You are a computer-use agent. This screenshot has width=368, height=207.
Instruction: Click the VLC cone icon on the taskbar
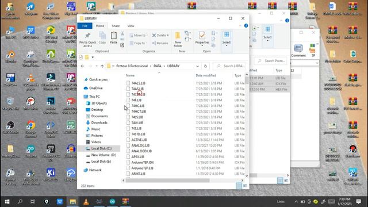[86, 202]
